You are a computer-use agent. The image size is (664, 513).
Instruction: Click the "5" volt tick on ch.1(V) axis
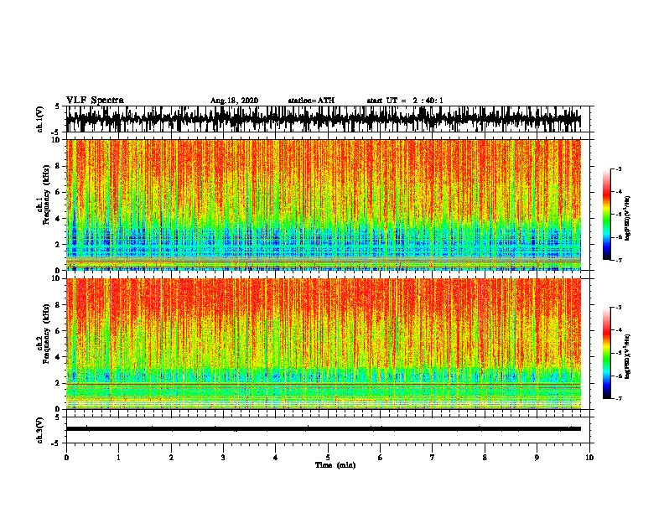click(57, 106)
